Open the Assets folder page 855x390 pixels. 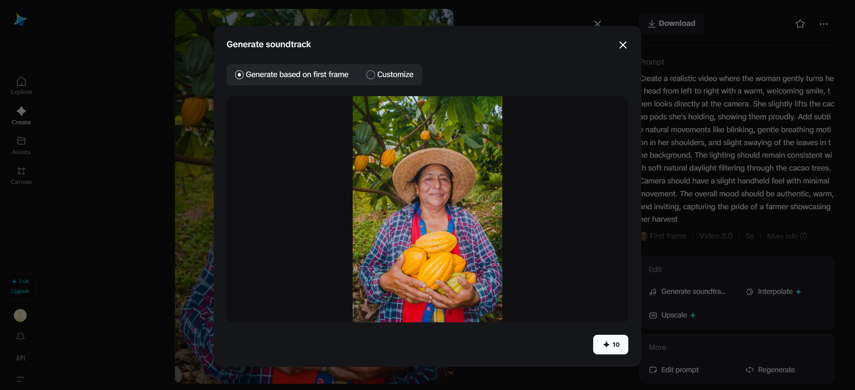(21, 146)
